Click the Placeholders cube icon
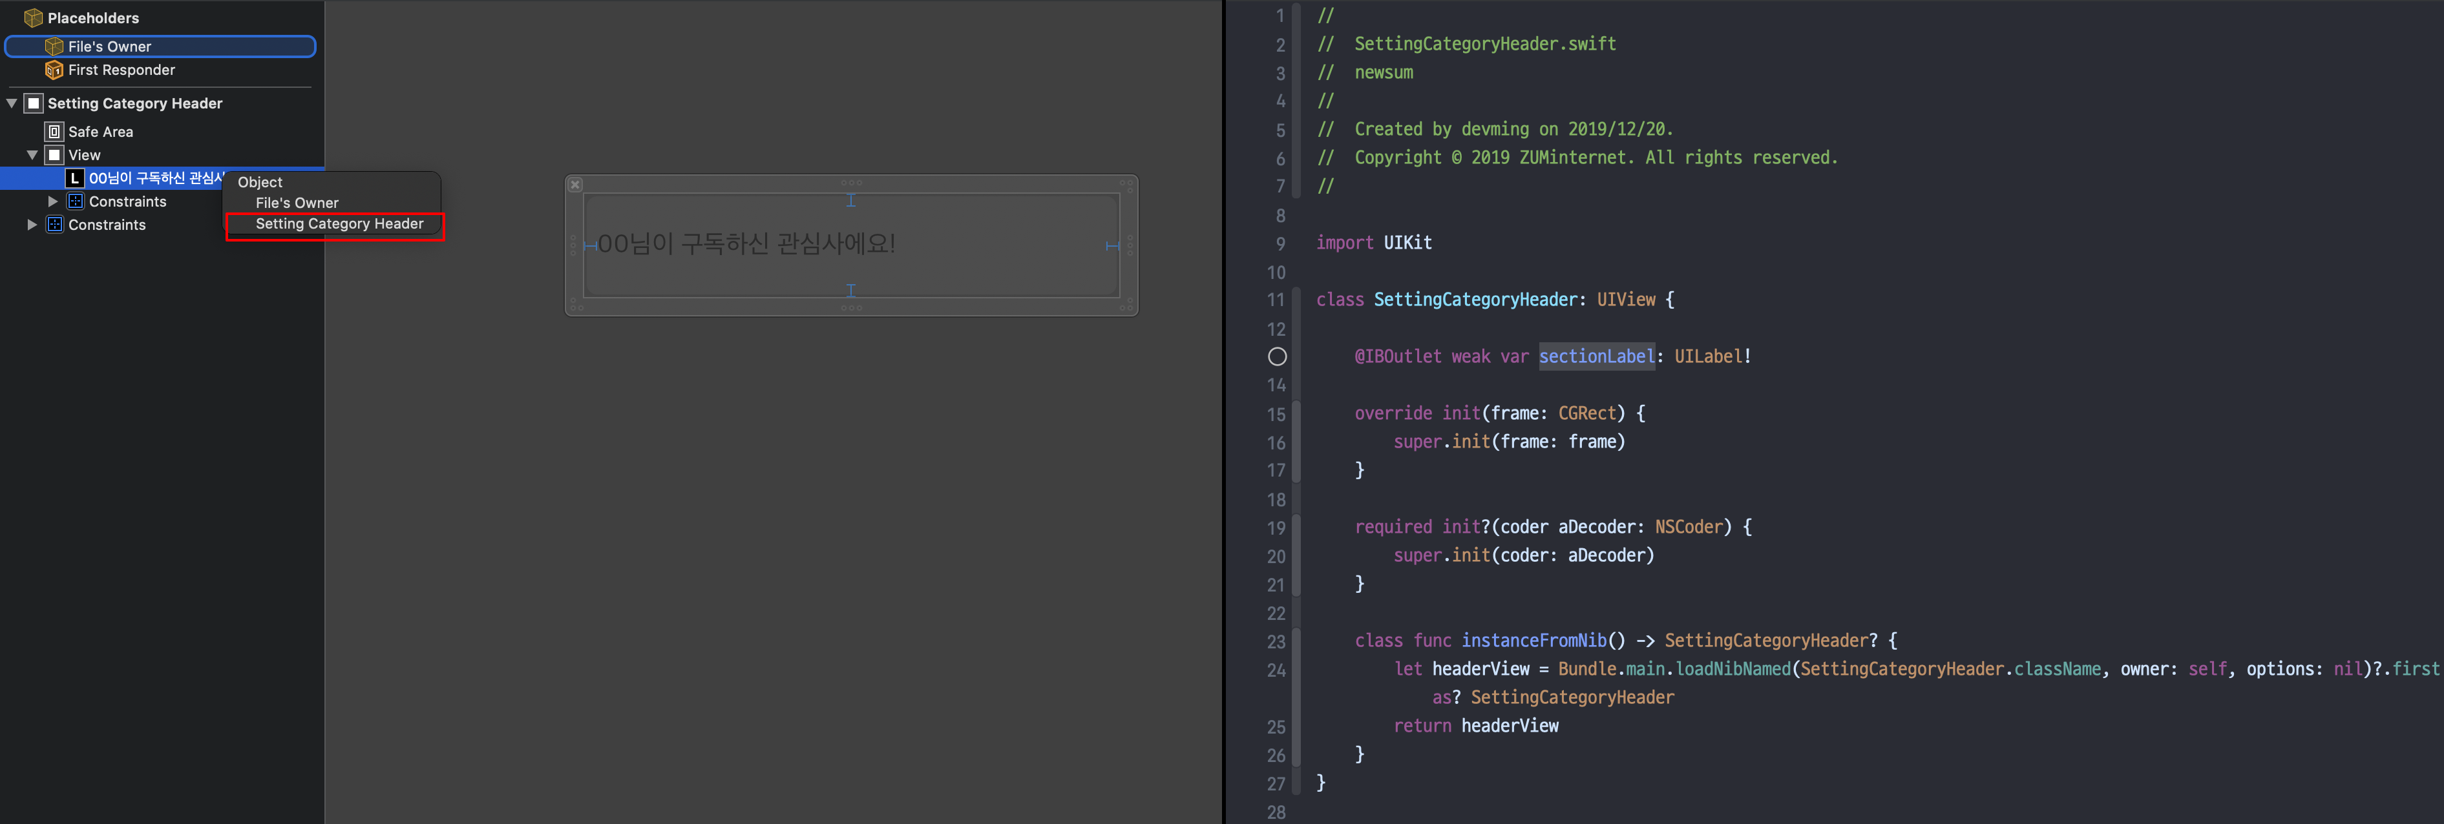The width and height of the screenshot is (2444, 824). pyautogui.click(x=32, y=18)
